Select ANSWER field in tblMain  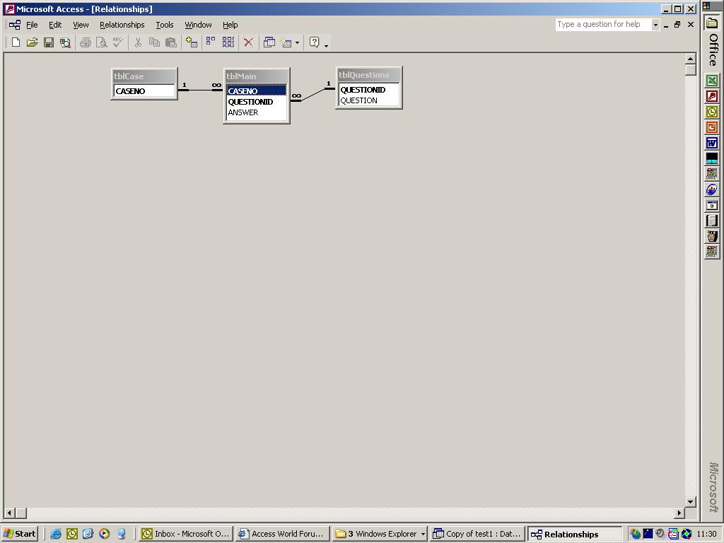[256, 112]
